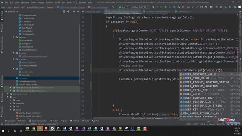This screenshot has height=136, width=242.
Task: Click the Show History clock icon
Action: click(202, 7)
